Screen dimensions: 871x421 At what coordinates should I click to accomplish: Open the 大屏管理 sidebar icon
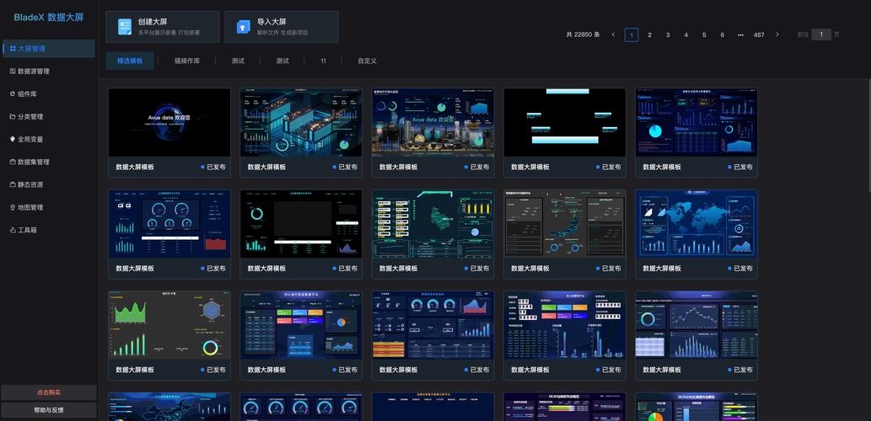point(12,49)
